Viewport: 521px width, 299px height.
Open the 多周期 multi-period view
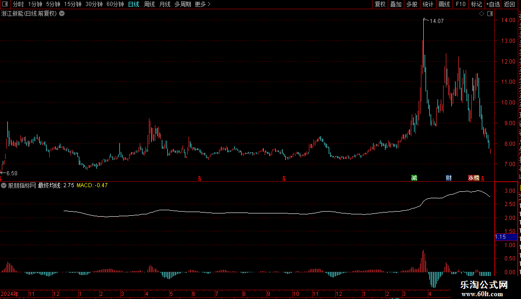tap(183, 4)
